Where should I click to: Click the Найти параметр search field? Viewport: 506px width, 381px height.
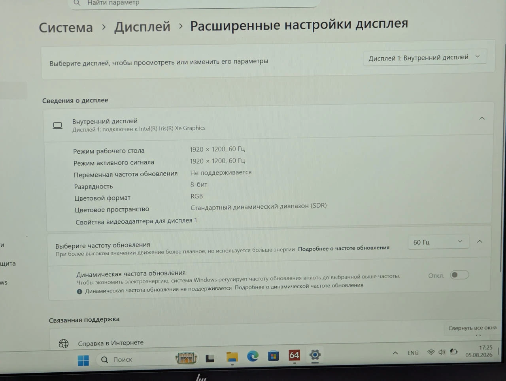click(x=194, y=3)
